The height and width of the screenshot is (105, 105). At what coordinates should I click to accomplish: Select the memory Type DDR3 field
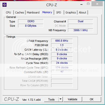coord(31,21)
